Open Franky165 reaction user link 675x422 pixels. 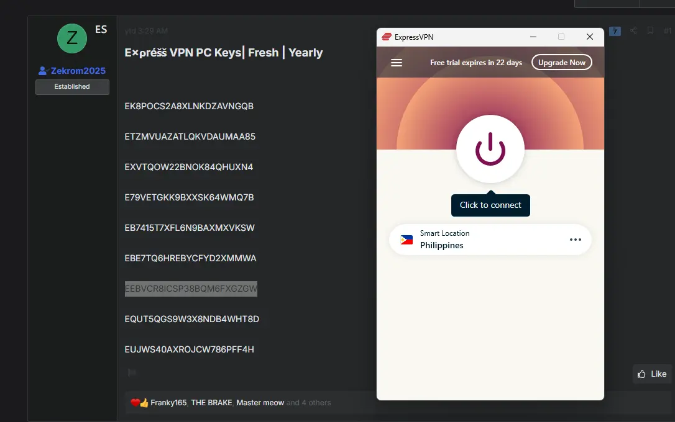[168, 403]
